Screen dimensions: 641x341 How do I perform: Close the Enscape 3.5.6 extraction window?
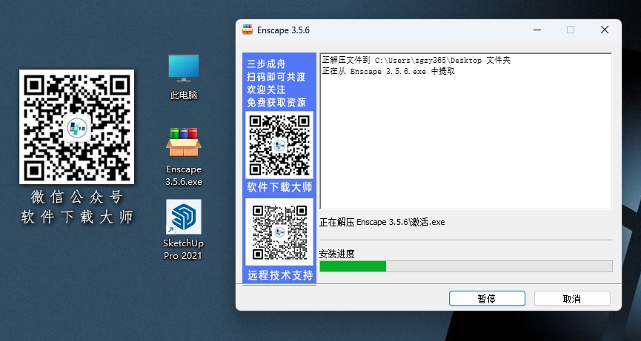click(x=605, y=30)
